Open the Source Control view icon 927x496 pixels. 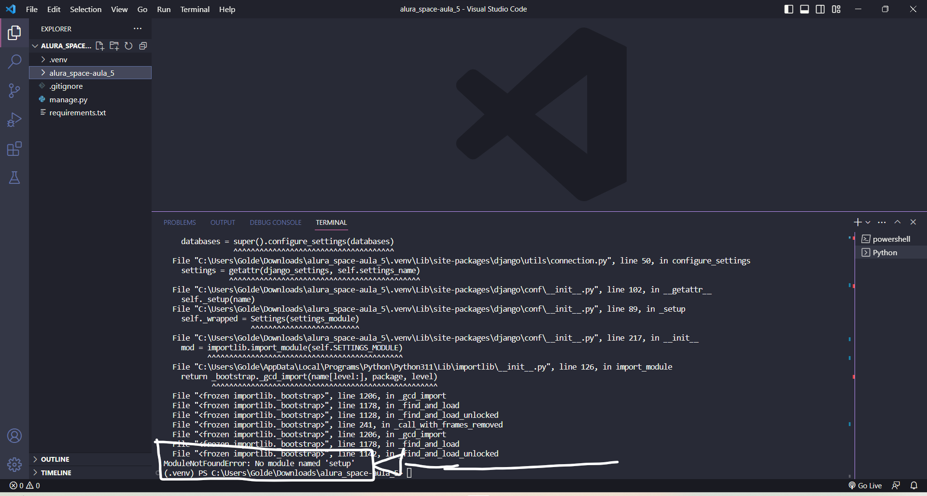click(x=14, y=91)
